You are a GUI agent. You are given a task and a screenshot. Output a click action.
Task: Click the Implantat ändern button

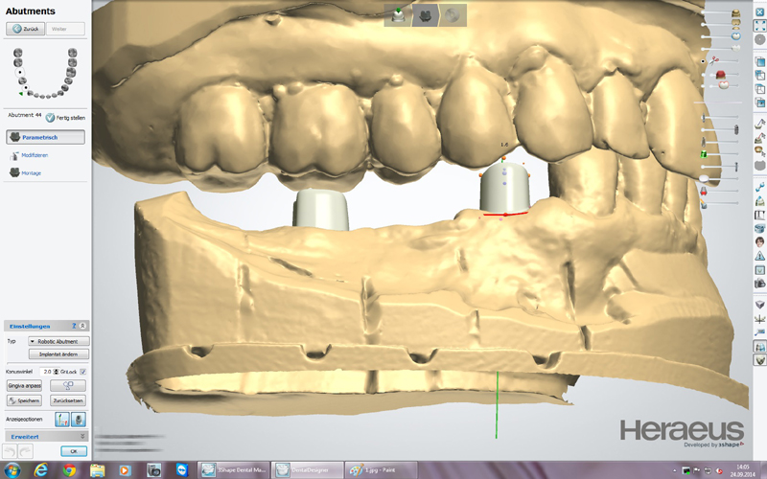(58, 354)
